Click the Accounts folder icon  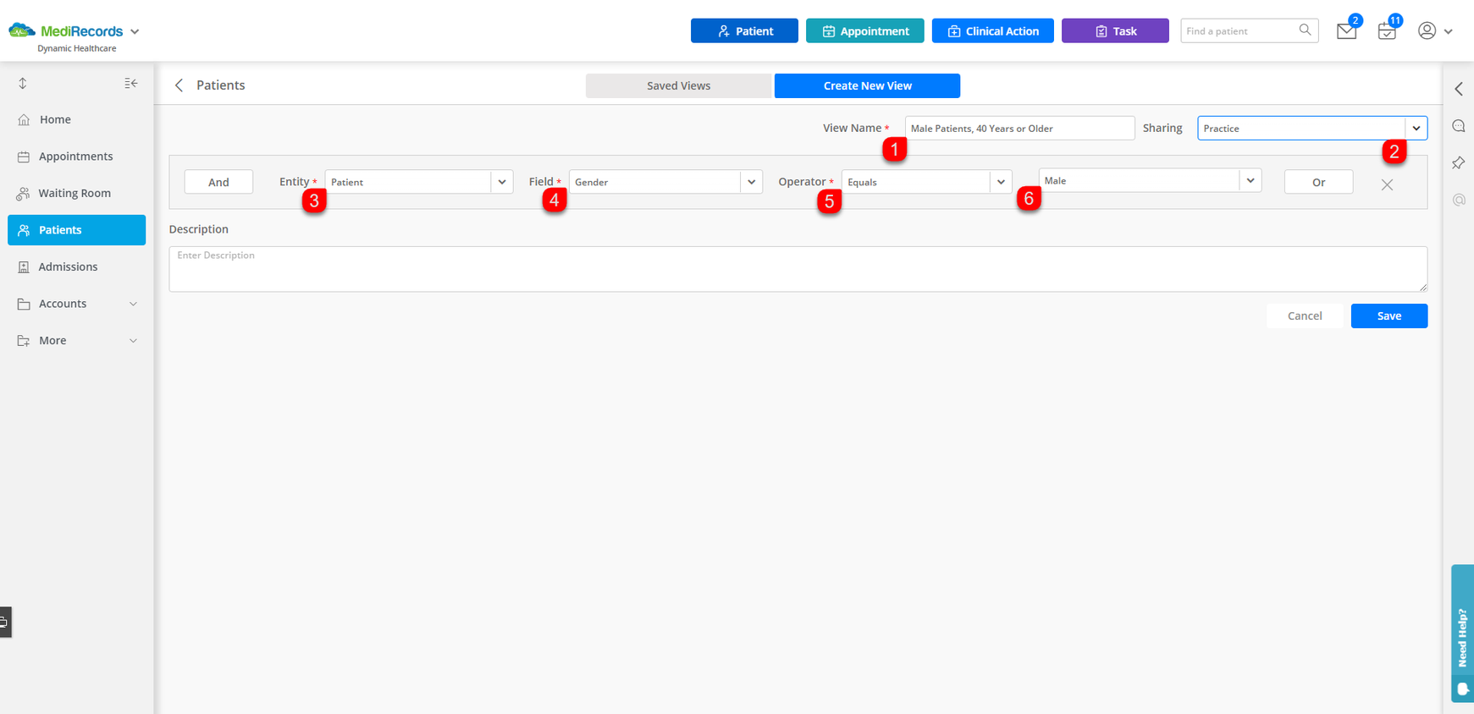pyautogui.click(x=24, y=304)
